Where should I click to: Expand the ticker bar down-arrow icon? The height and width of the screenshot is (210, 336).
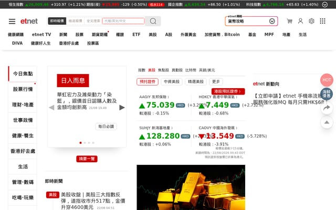point(325,5)
